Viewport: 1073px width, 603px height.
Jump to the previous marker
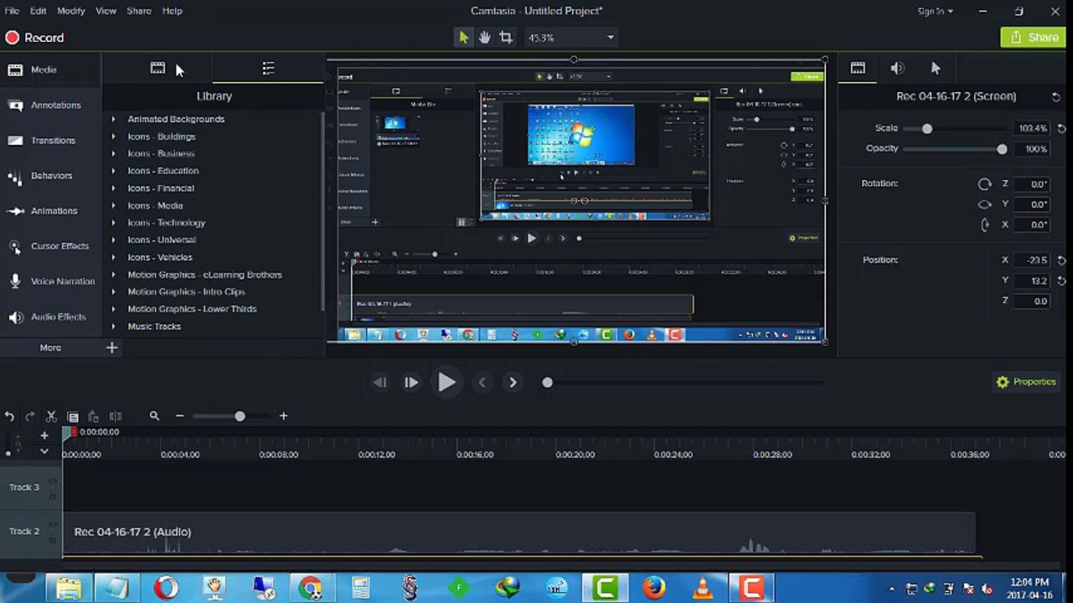coord(482,383)
